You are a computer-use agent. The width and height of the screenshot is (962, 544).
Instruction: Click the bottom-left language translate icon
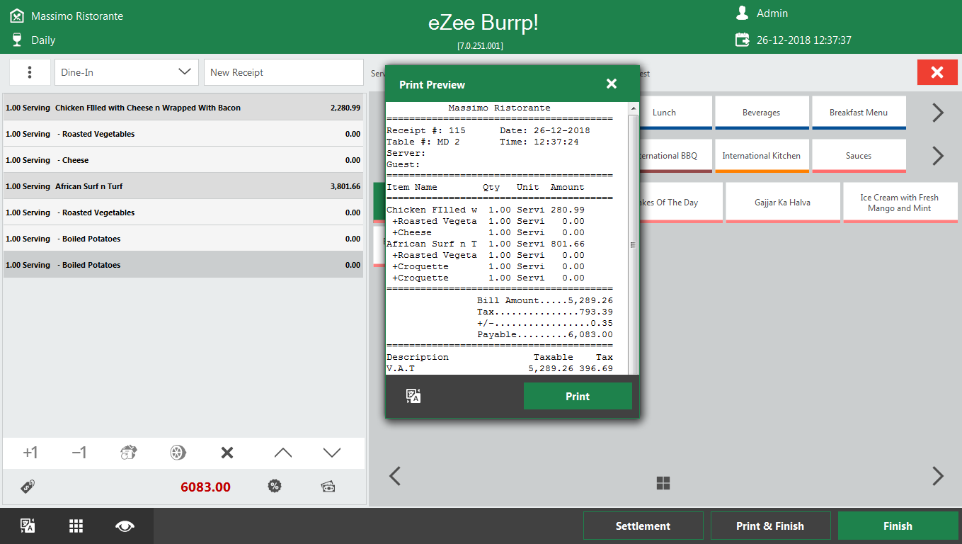(x=28, y=526)
